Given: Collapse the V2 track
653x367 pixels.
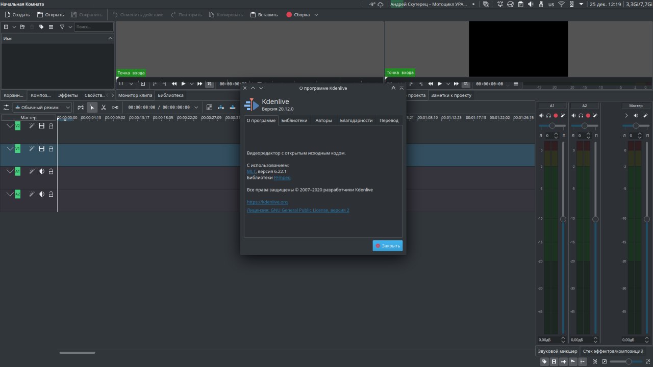Looking at the screenshot, I should [x=10, y=125].
